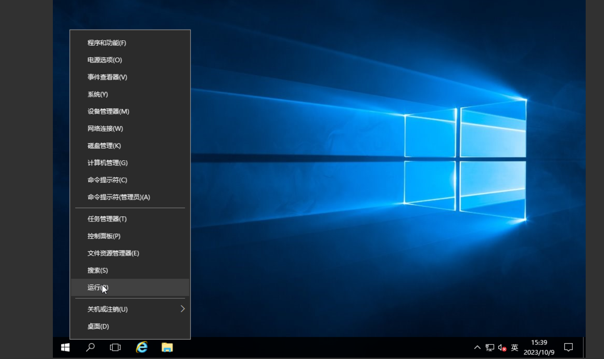Open 磁盘管理(K)

[x=130, y=145]
